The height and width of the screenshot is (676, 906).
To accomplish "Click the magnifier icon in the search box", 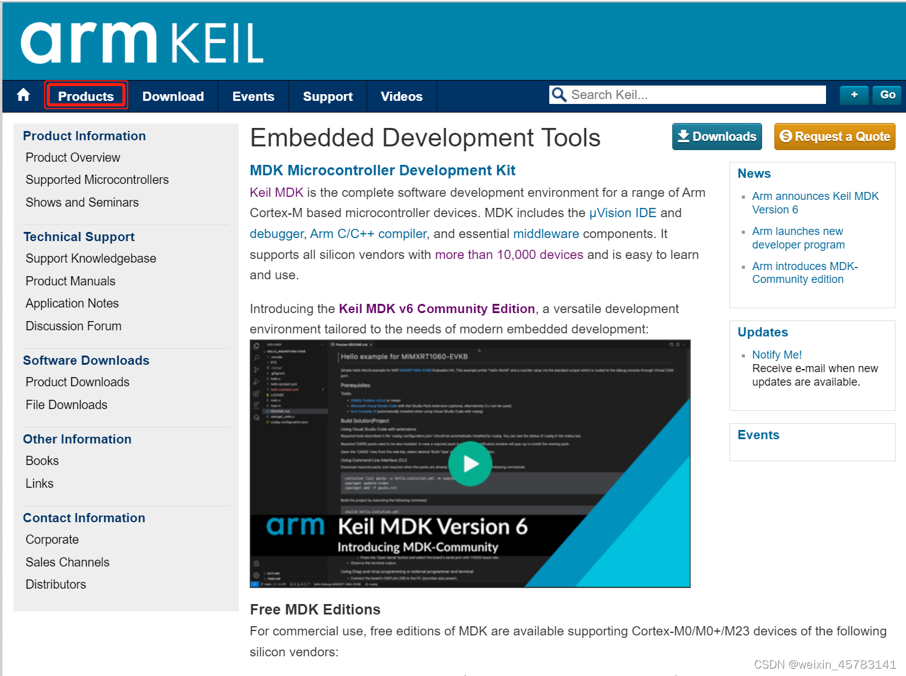I will tap(558, 95).
